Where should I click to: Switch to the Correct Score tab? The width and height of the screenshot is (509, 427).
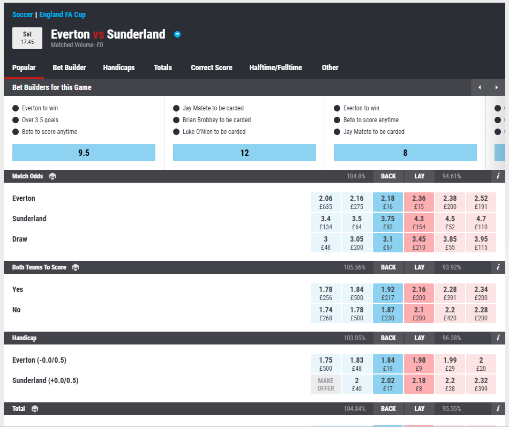click(211, 68)
